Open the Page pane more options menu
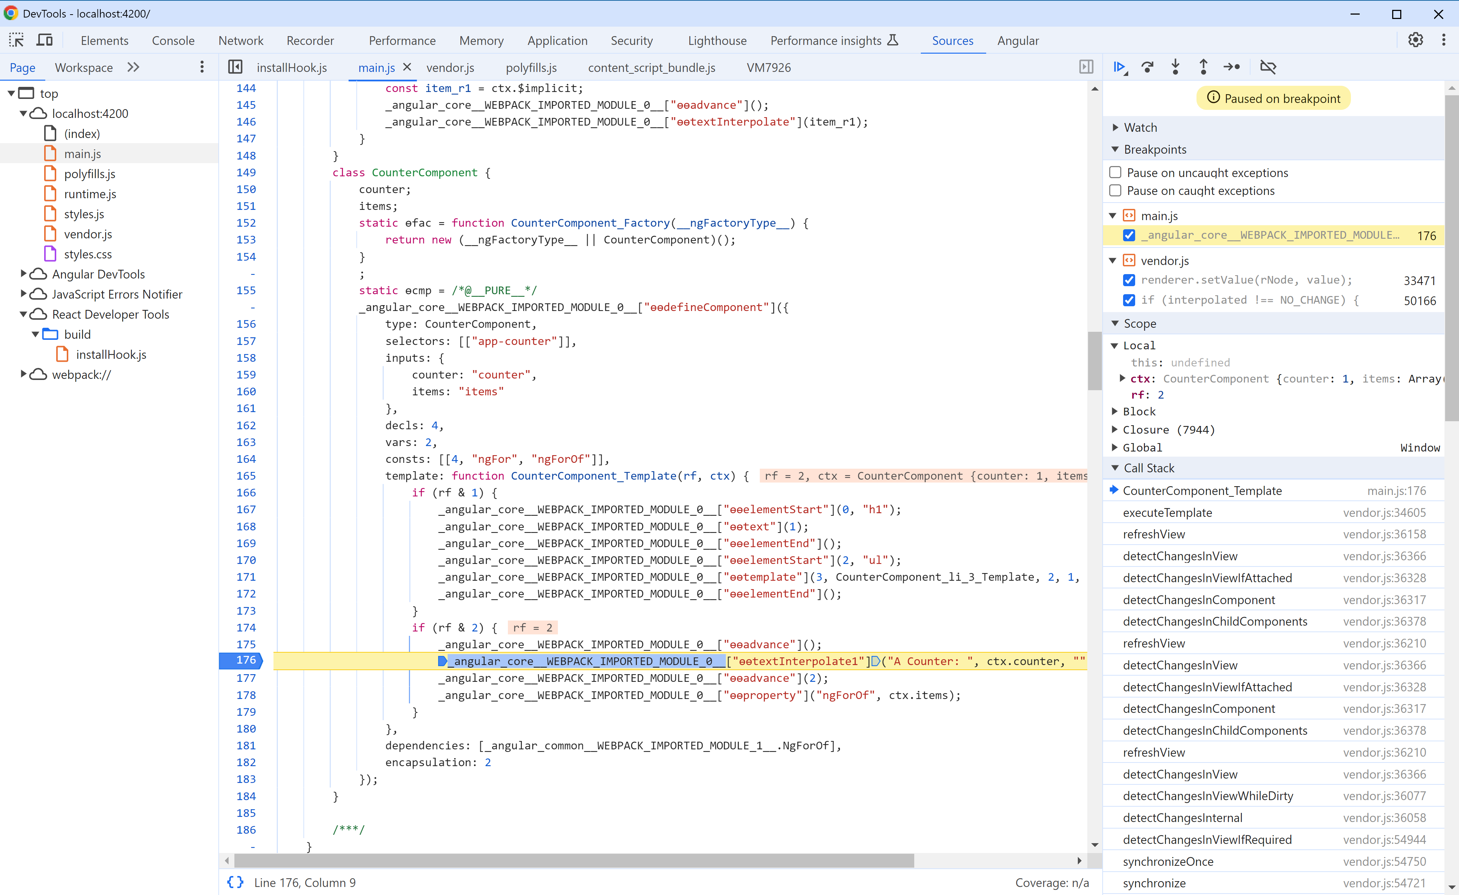The width and height of the screenshot is (1459, 895). [x=202, y=67]
